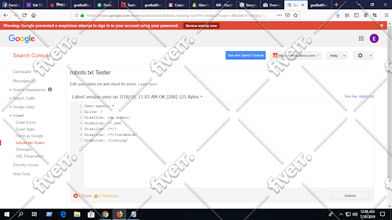Open the page actions three-dot menu

279,15
